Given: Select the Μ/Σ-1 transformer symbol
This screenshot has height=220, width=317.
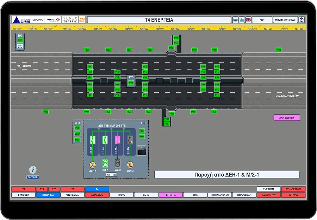Looking at the screenshot, I should (105, 163).
